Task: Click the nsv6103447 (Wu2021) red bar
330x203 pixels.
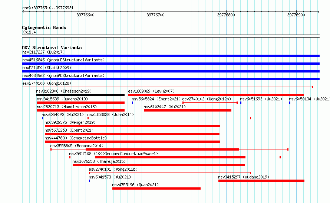Action: tap(188, 110)
